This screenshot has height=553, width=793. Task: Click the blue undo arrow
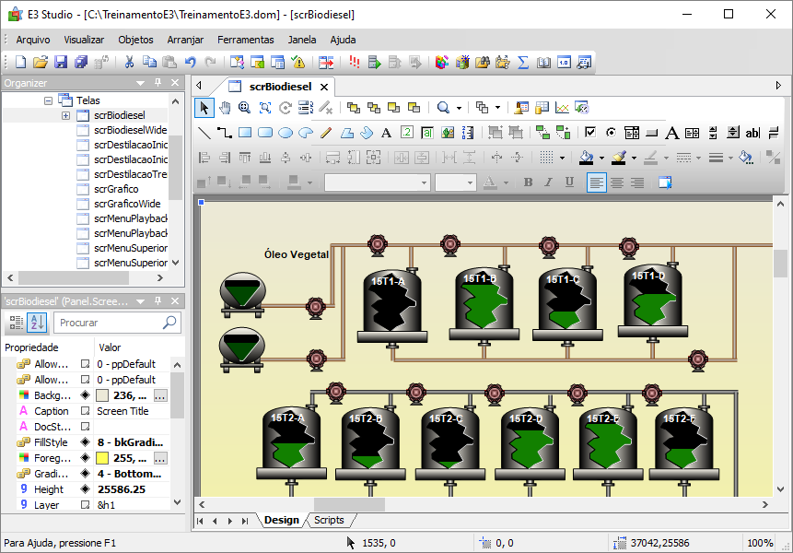coord(190,63)
